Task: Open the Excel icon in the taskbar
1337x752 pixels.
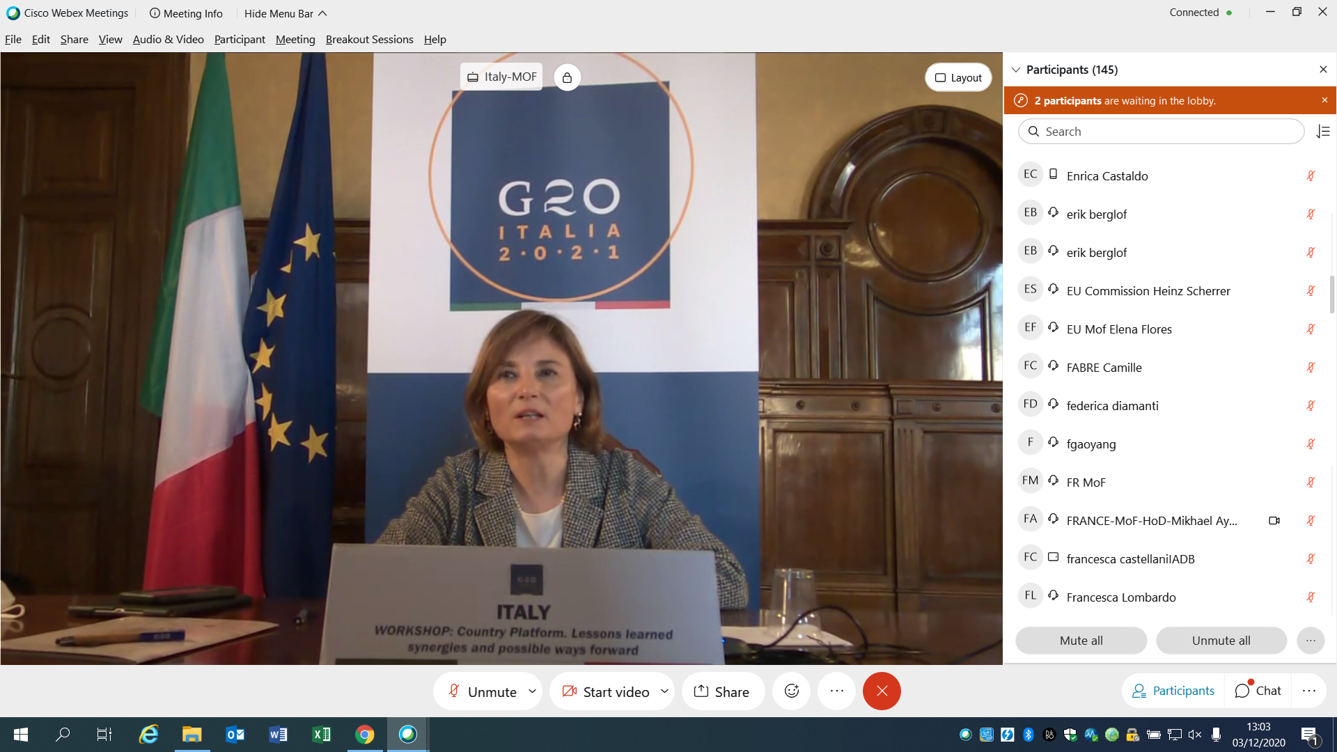Action: coord(322,734)
